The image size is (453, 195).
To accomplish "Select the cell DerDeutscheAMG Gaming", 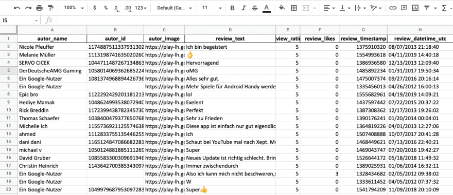I will pyautogui.click(x=52, y=71).
